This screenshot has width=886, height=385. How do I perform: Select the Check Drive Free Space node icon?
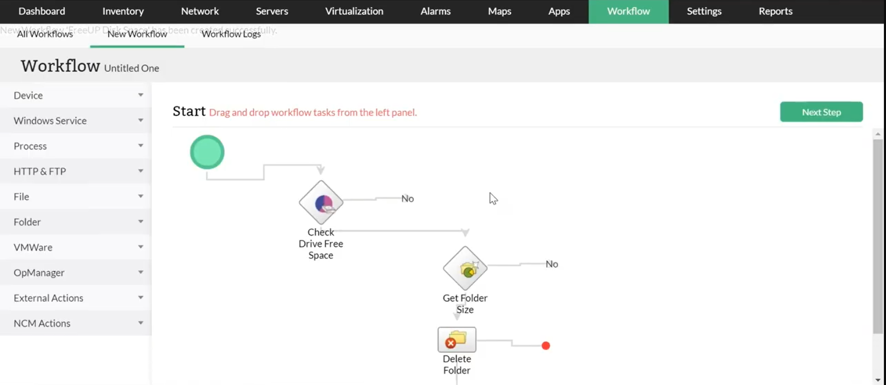tap(321, 203)
